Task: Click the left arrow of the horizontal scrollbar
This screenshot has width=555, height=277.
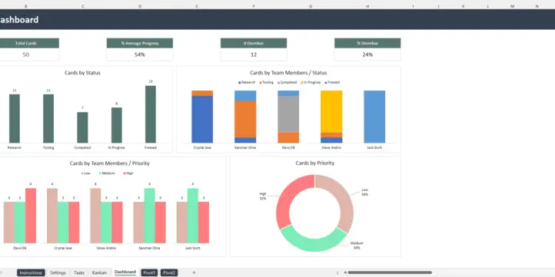Action: pyautogui.click(x=344, y=272)
